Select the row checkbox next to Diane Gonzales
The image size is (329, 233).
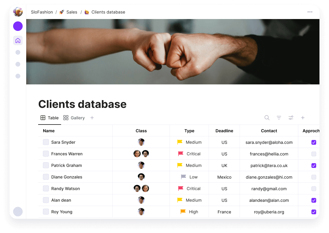[x=46, y=177]
